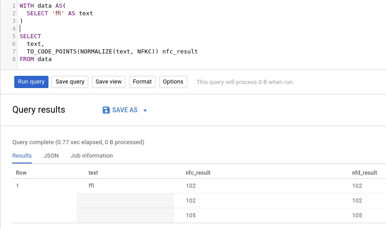Click line number 7 in editor gutter
386x229 pixels.
(x=14, y=52)
